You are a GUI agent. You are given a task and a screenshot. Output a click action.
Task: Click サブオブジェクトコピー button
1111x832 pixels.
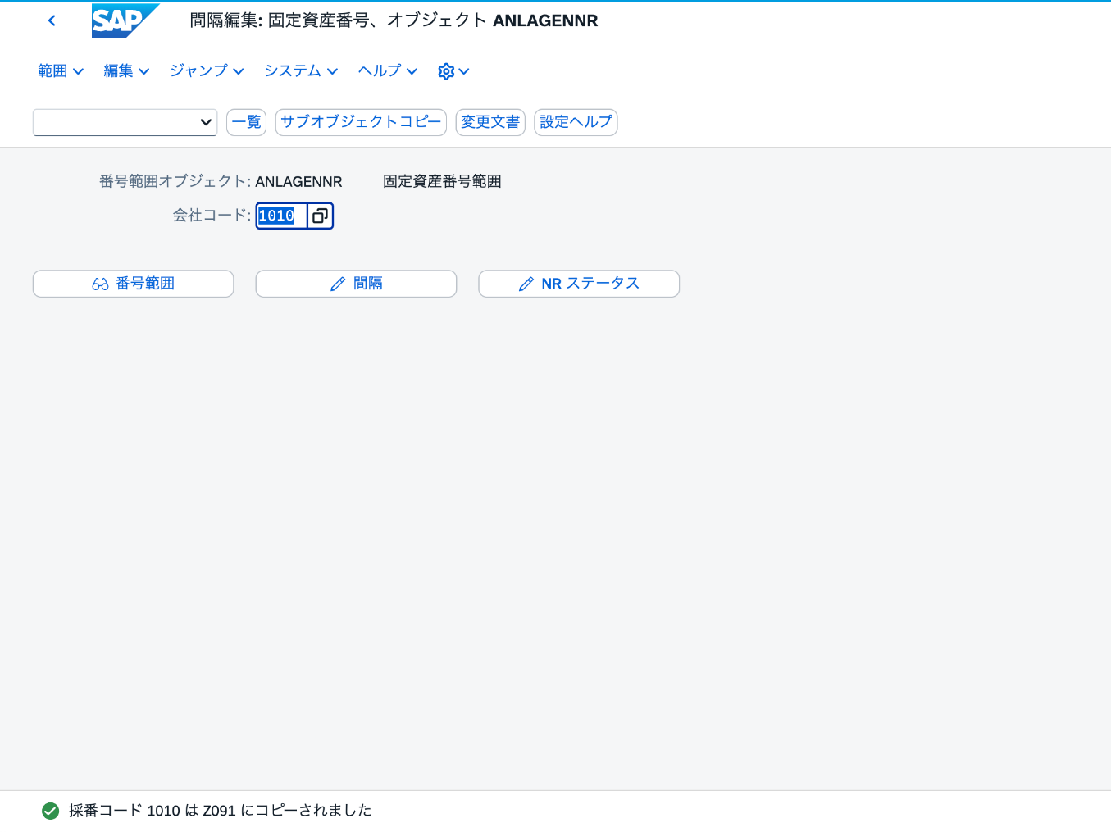click(x=361, y=122)
